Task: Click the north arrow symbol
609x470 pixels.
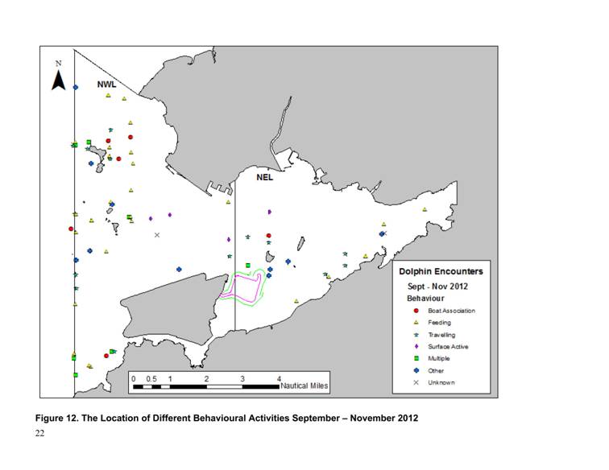Action: point(59,81)
